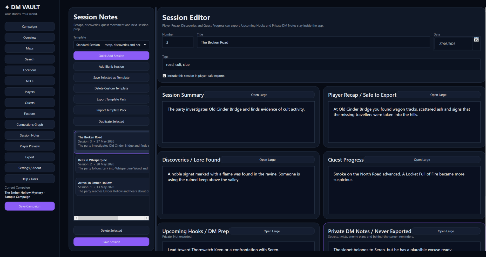The width and height of the screenshot is (486, 257).
Task: Export Template Pack
Action: [x=111, y=99]
